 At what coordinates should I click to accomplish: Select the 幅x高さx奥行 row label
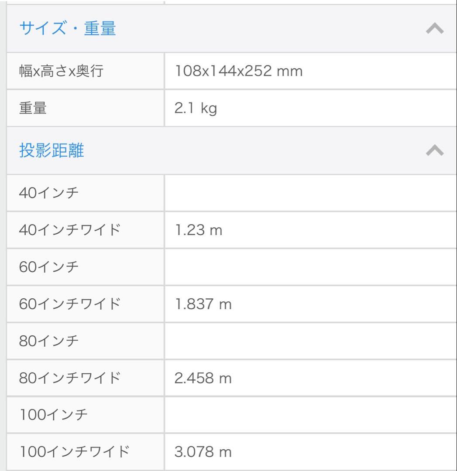coord(61,71)
